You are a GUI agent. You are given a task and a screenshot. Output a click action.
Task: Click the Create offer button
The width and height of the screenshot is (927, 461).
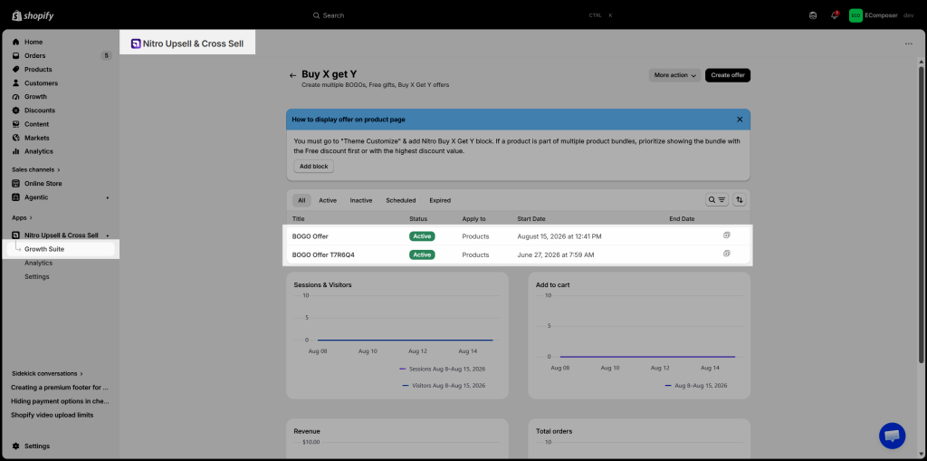coord(728,76)
